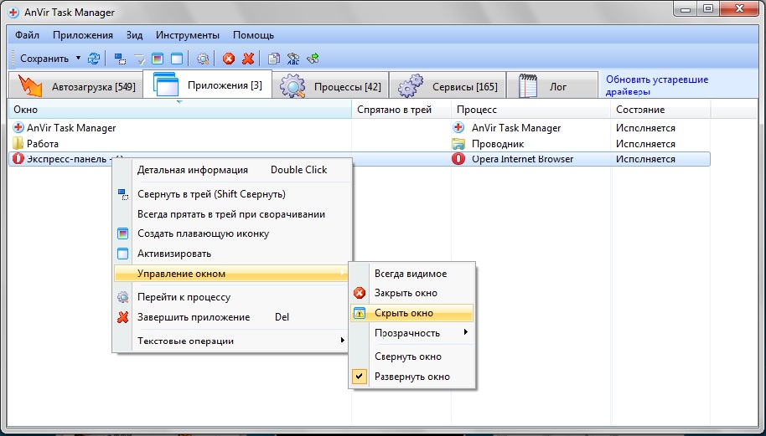Click the Opera icon in Экспресс-панель row
Image resolution: width=766 pixels, height=436 pixels.
[18, 158]
